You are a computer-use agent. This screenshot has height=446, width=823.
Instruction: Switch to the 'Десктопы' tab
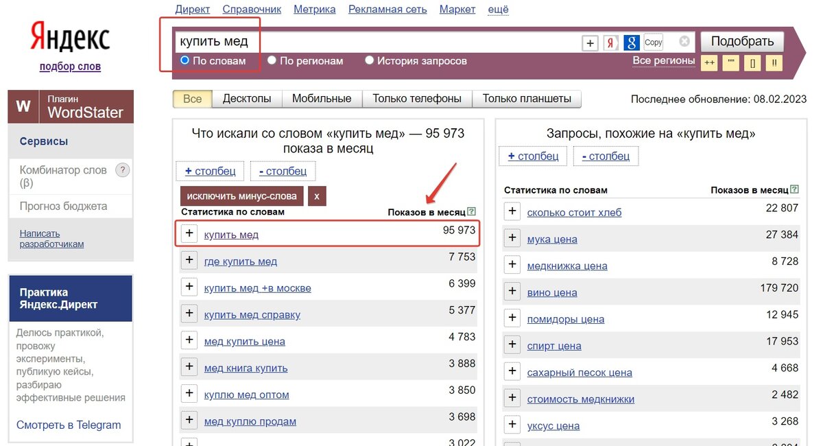click(247, 99)
